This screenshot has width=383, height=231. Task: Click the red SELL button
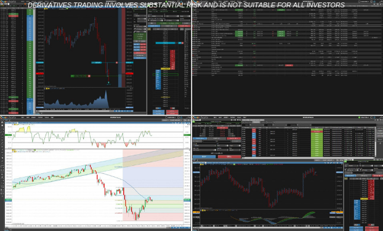[x=229, y=157]
